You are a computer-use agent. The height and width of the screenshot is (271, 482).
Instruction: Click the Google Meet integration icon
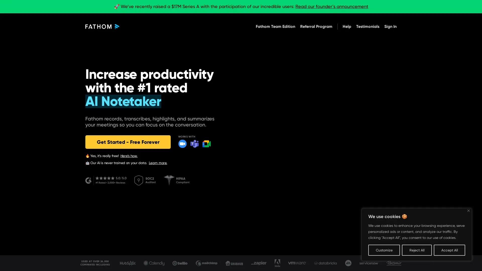(x=206, y=144)
